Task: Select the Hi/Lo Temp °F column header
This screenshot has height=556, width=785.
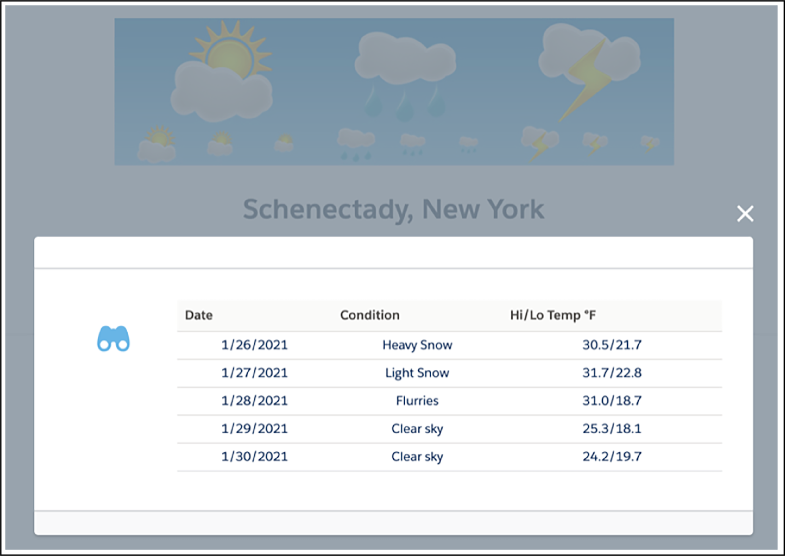Action: [553, 315]
